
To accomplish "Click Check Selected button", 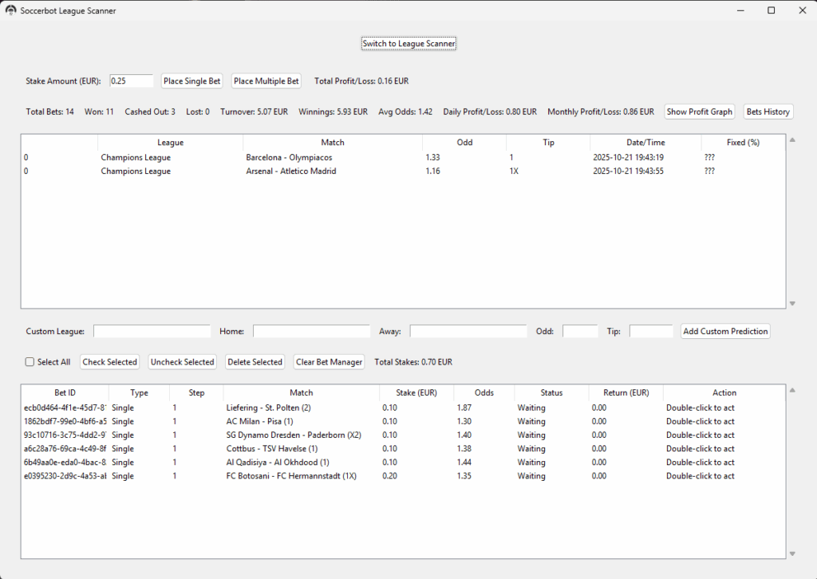I will (109, 362).
